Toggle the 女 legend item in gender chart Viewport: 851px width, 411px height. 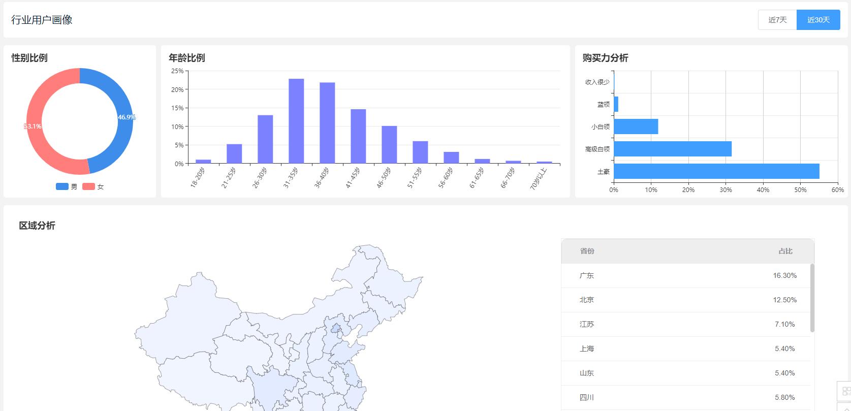click(x=93, y=186)
